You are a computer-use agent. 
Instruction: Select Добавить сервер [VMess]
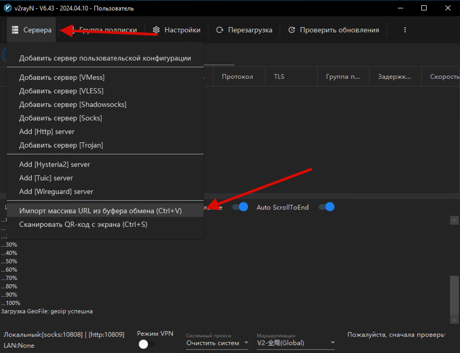click(x=105, y=77)
